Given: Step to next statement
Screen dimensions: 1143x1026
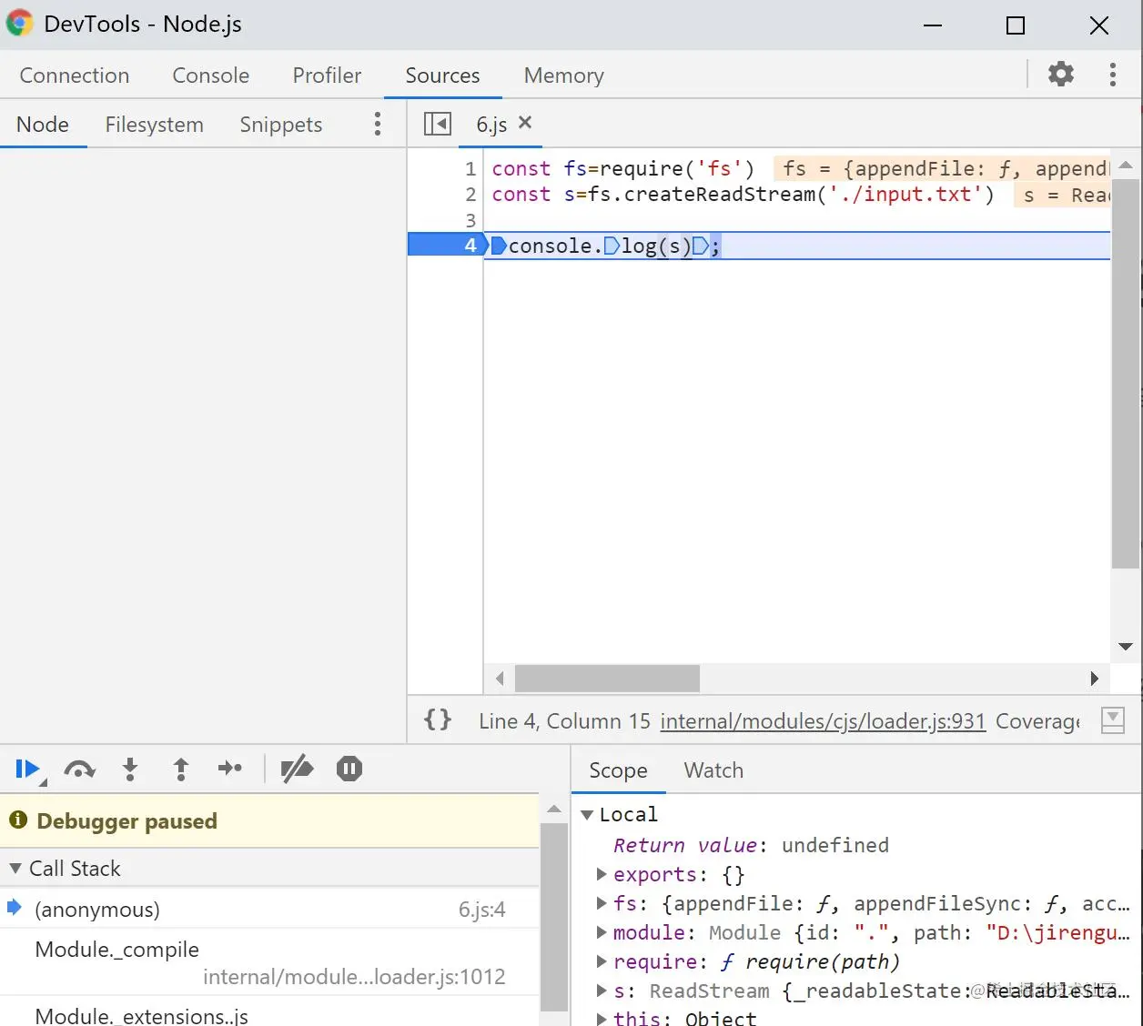Looking at the screenshot, I should (x=230, y=769).
